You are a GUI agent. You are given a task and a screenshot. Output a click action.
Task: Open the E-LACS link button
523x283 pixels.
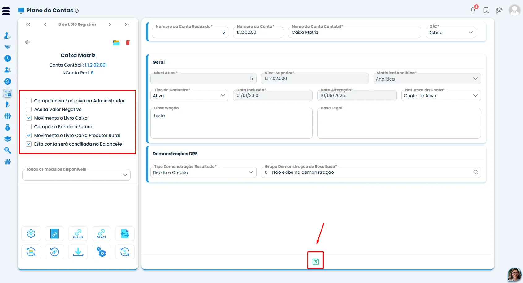pos(101,234)
